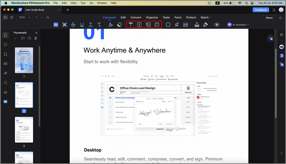Switch to the Convert tab
Viewport: 286px width, 164px height.
tap(136, 17)
